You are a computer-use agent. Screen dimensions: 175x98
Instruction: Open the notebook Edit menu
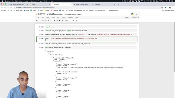click(43, 17)
